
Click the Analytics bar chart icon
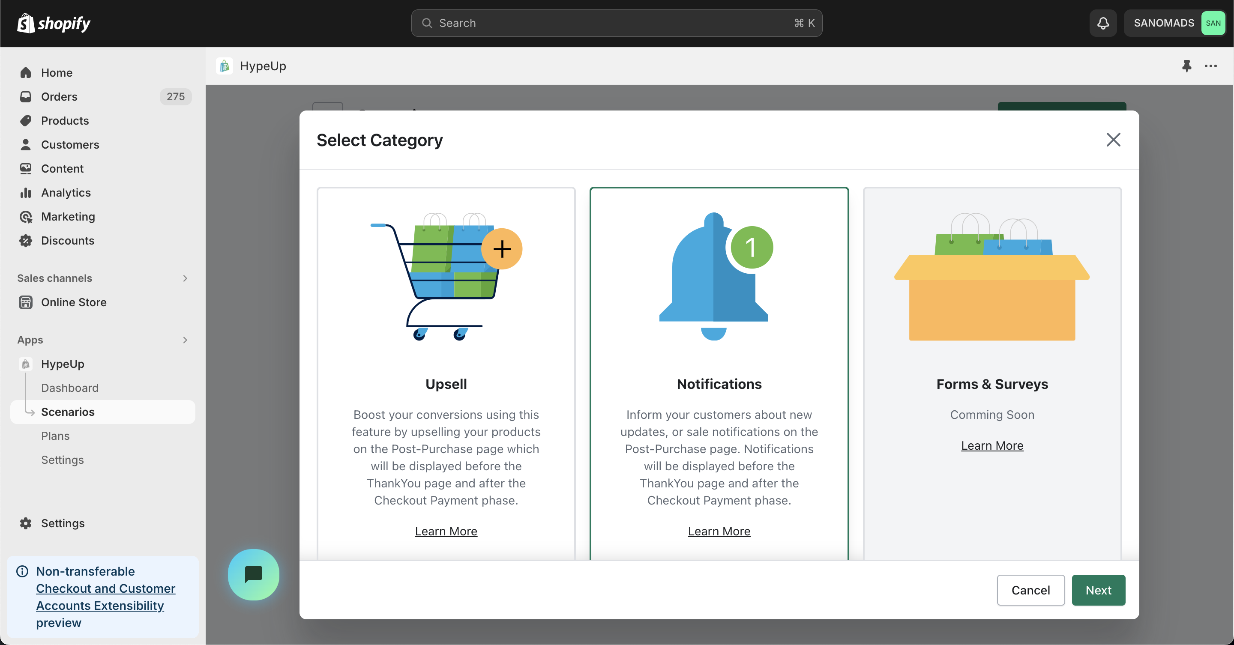[x=26, y=192]
